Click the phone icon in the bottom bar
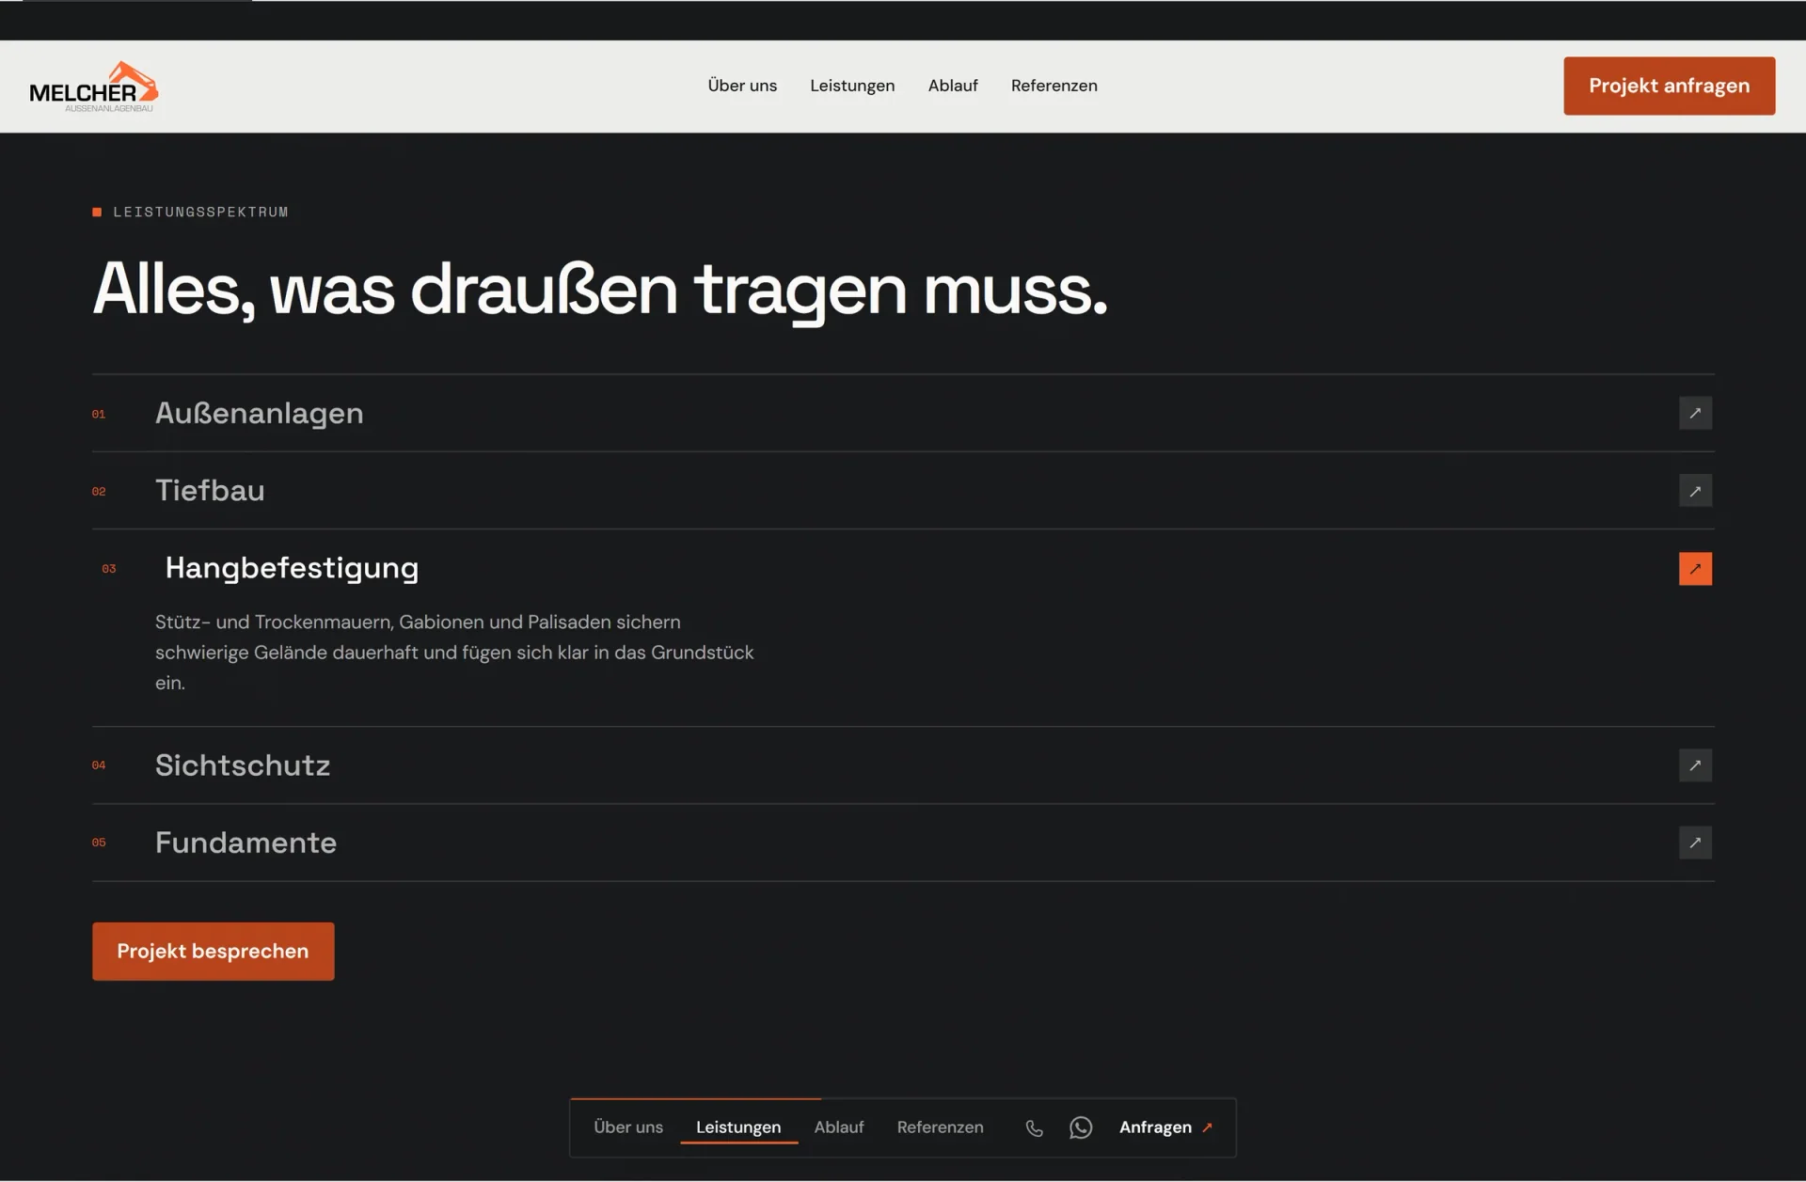This screenshot has height=1182, width=1806. point(1034,1127)
